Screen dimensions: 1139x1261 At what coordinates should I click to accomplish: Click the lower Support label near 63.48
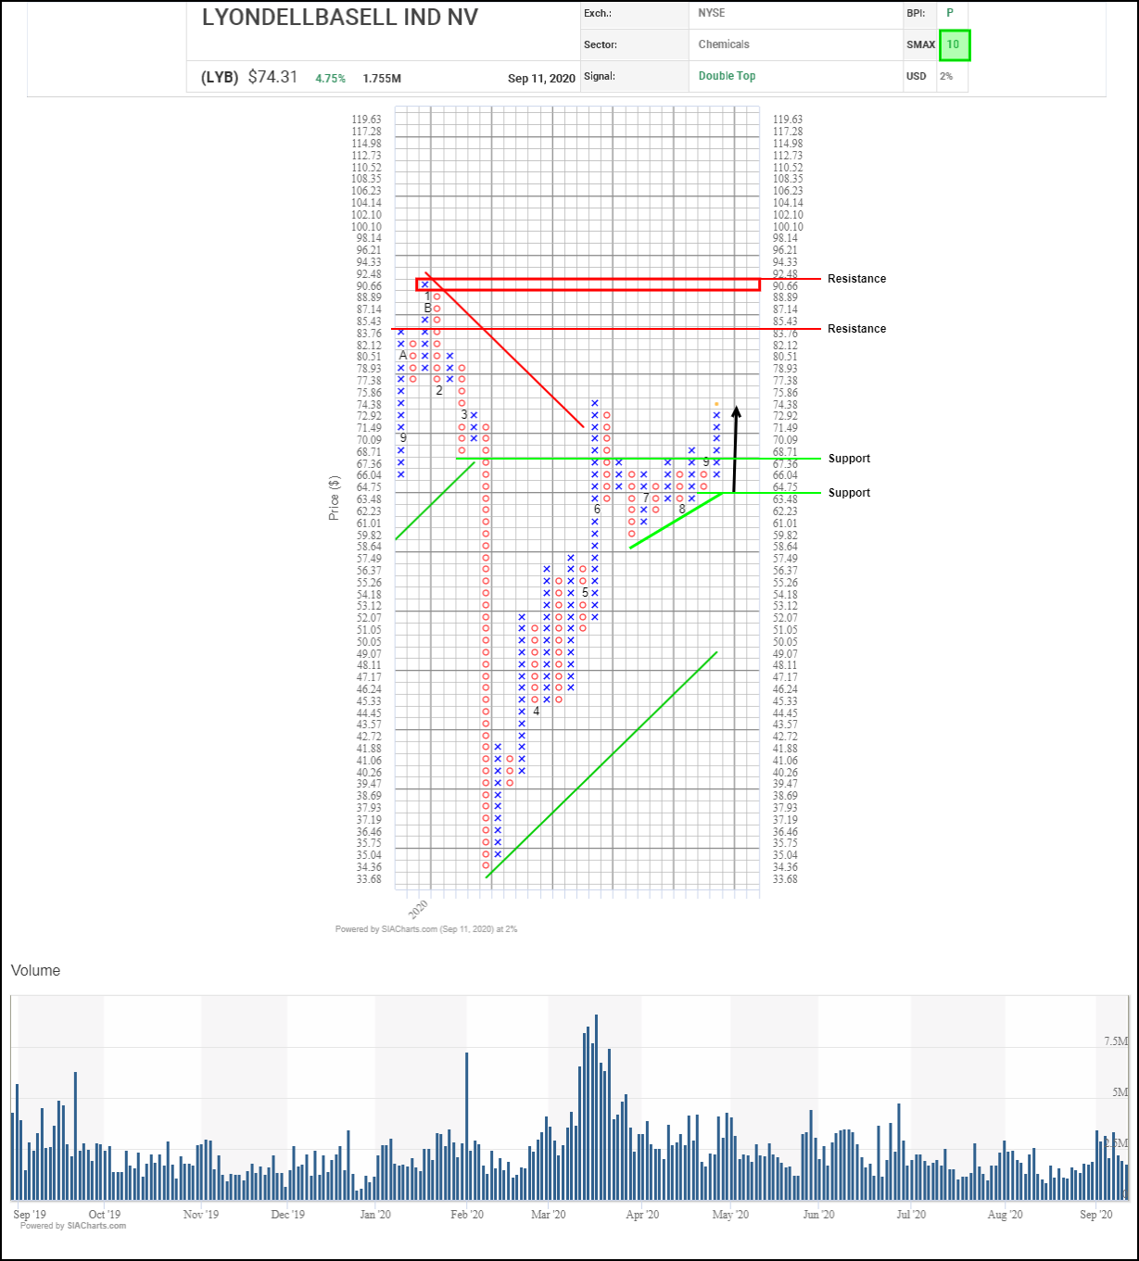[x=849, y=493]
